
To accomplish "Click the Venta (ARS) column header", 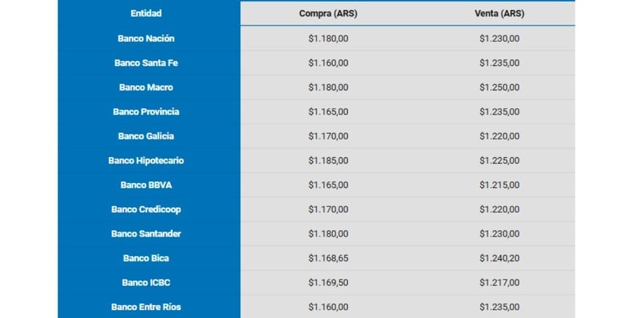I will [499, 13].
